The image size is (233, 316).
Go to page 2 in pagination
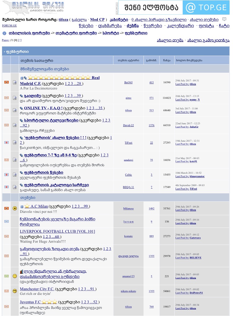coord(19,40)
